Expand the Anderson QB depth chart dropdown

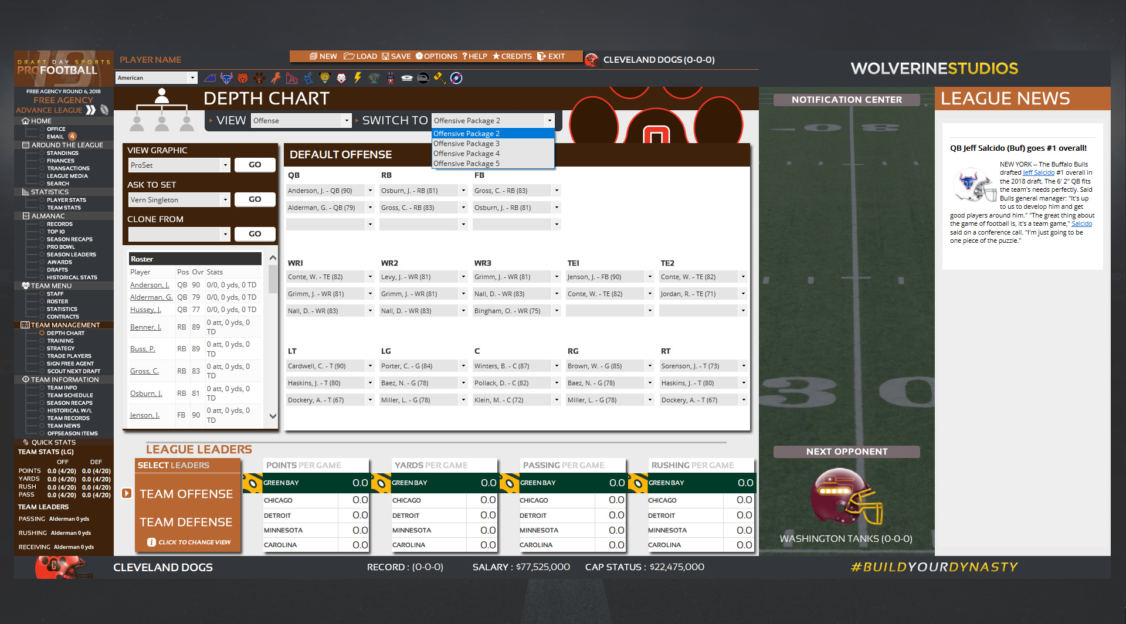[369, 190]
